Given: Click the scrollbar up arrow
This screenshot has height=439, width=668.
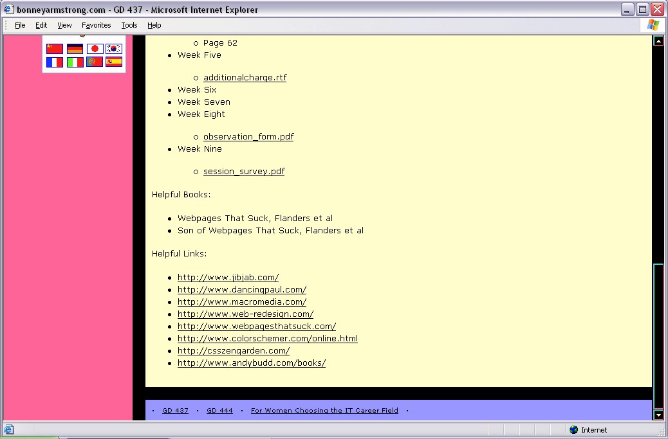Looking at the screenshot, I should (x=658, y=41).
